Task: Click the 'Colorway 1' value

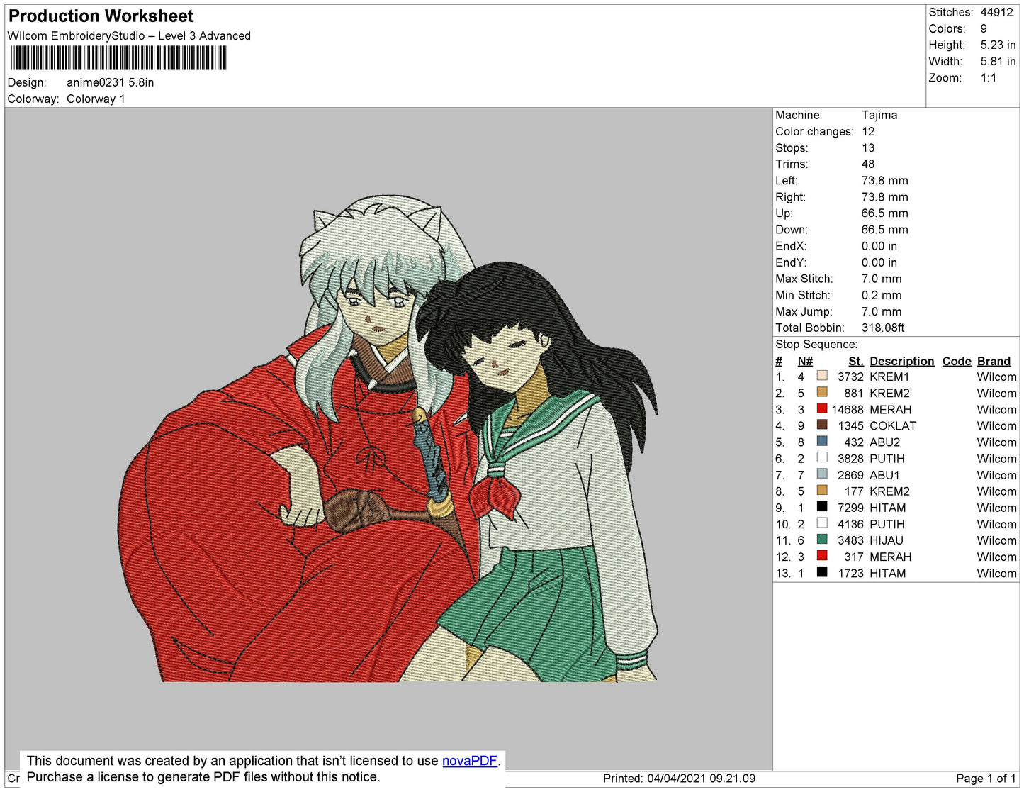Action: [x=96, y=99]
